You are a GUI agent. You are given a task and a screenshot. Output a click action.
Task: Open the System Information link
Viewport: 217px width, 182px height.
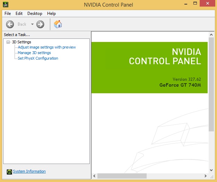coord(29,171)
